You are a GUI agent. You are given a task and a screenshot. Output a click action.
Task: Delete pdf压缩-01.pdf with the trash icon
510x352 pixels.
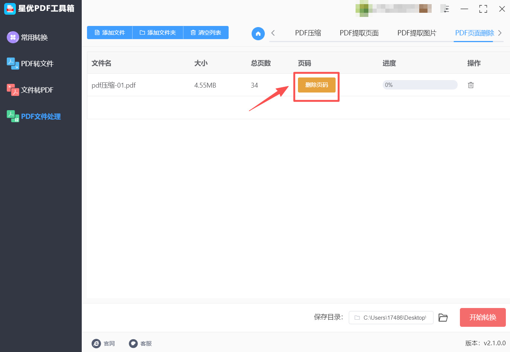[x=471, y=85]
